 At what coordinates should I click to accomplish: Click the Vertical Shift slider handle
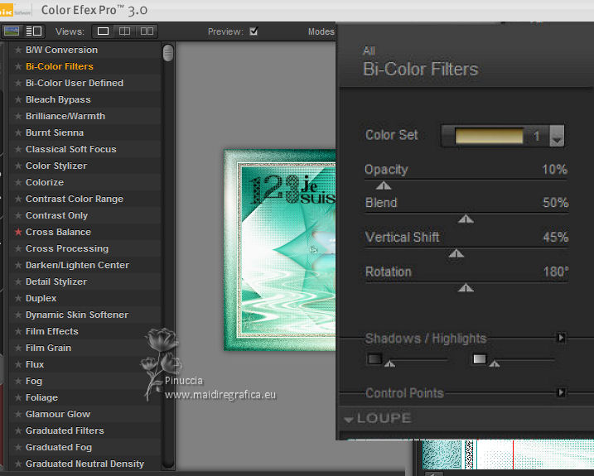(456, 253)
